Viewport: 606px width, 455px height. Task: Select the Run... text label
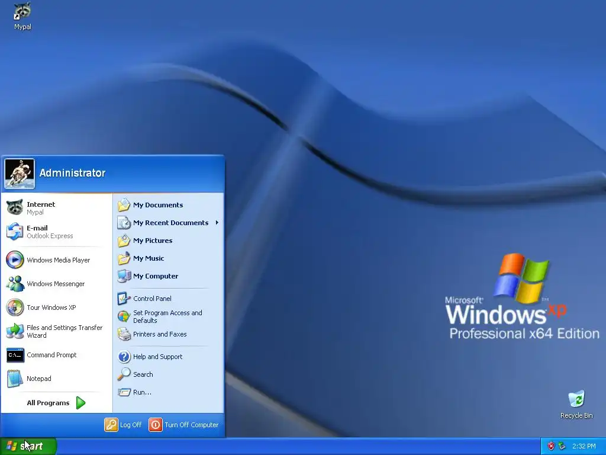(142, 392)
